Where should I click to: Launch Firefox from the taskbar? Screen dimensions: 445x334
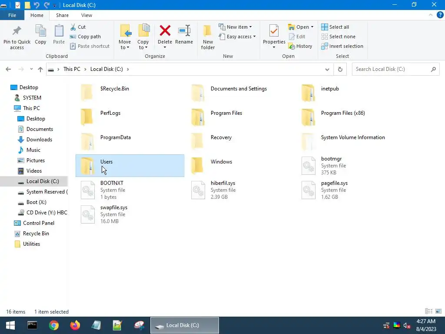75,325
